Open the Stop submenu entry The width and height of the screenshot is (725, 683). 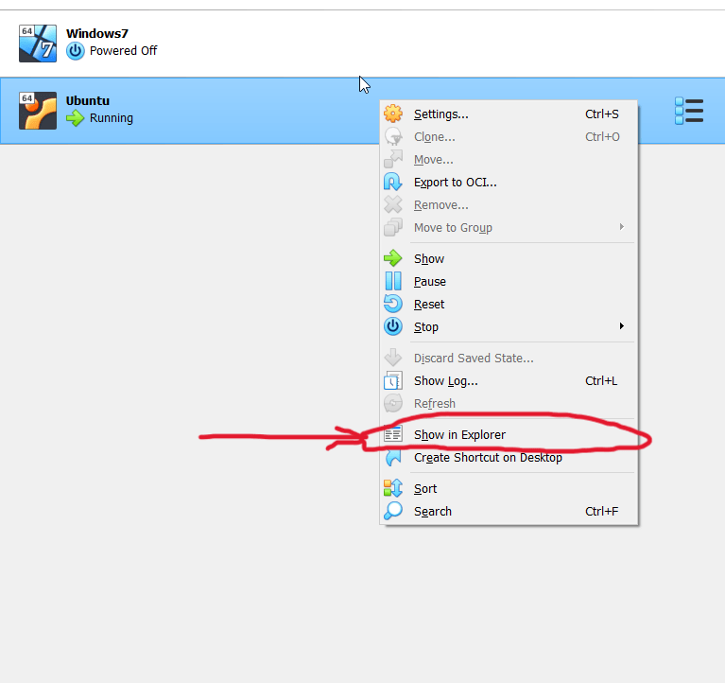pyautogui.click(x=509, y=326)
